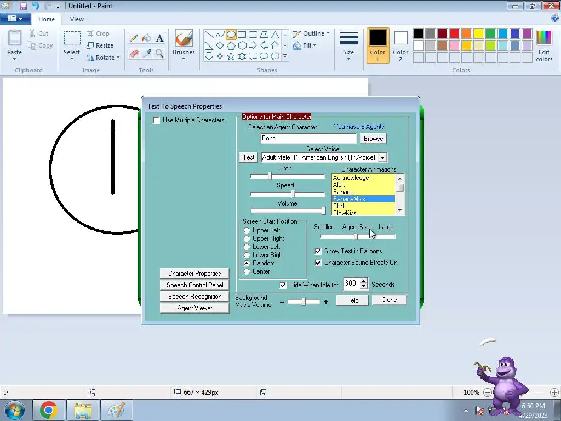Select Banana animation in list
The height and width of the screenshot is (421, 561).
pyautogui.click(x=364, y=192)
